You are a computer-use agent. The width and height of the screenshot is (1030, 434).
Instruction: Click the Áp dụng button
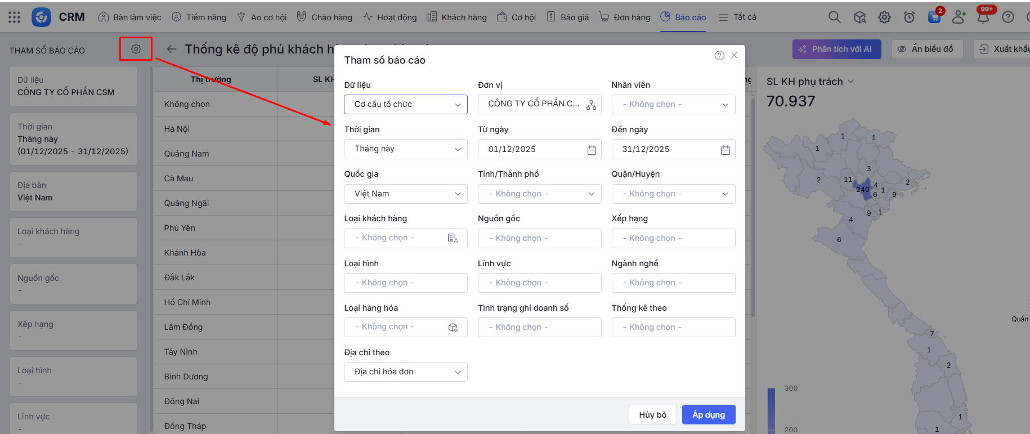(x=708, y=415)
